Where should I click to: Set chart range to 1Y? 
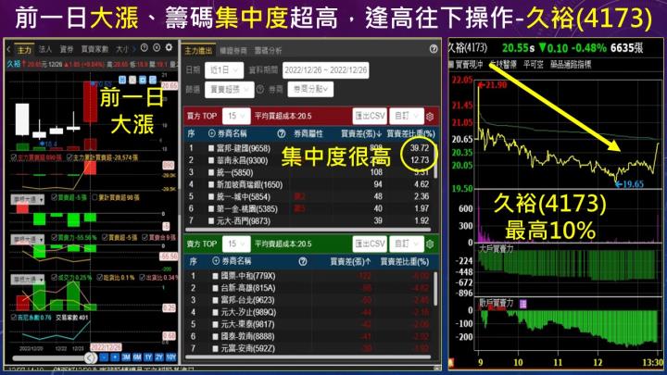click(x=148, y=357)
